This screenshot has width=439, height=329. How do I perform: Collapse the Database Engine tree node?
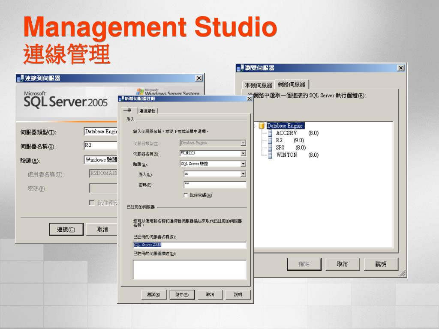click(254, 126)
